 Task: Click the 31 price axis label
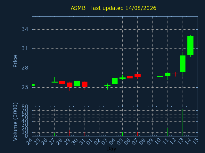click(x=25, y=48)
